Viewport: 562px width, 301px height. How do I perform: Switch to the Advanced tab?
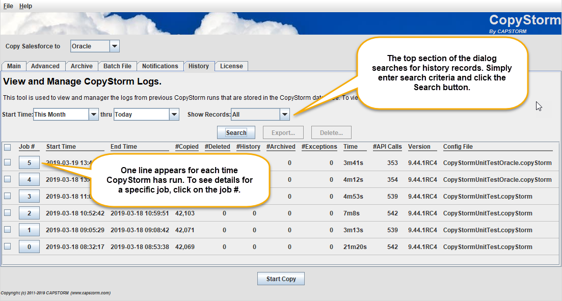pyautogui.click(x=45, y=66)
